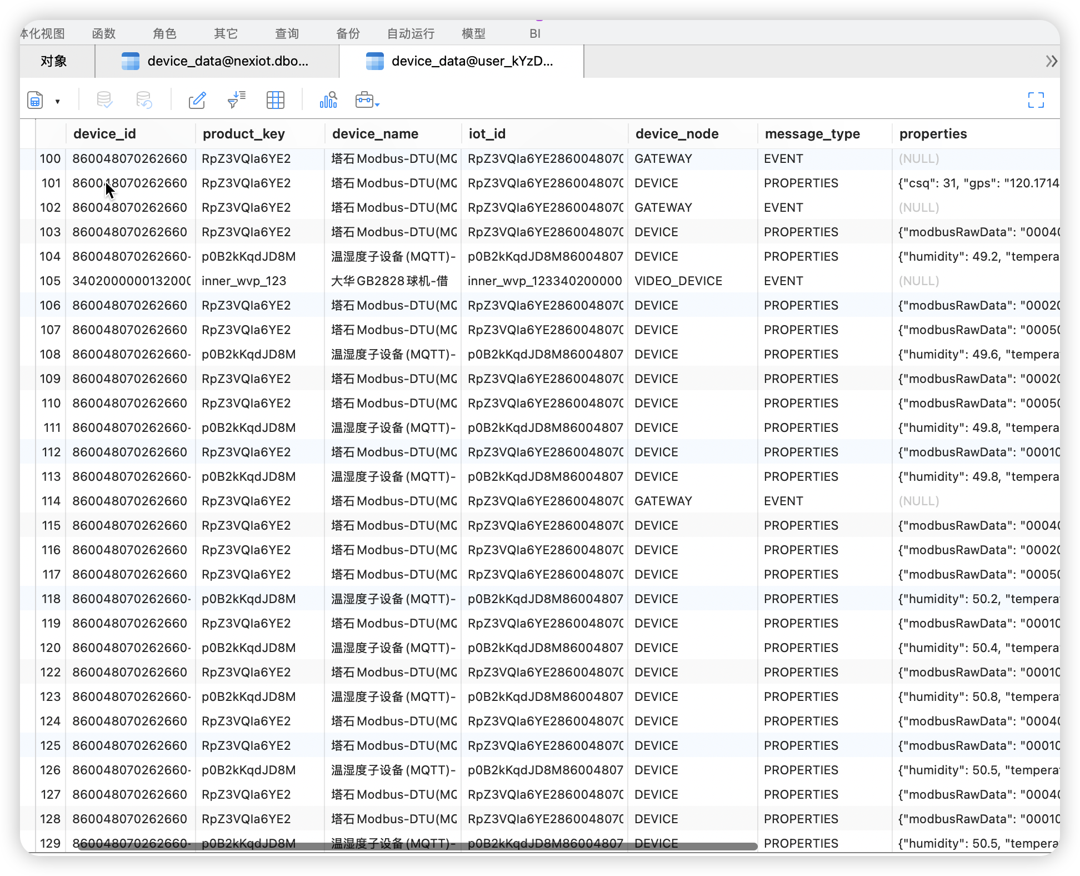Expand hidden tabs with double chevron
The height and width of the screenshot is (876, 1080).
click(1051, 61)
